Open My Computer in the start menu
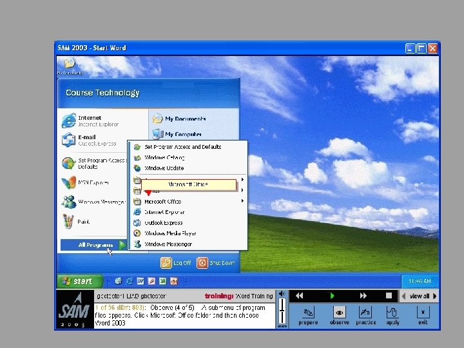This screenshot has width=464, height=348. [177, 134]
